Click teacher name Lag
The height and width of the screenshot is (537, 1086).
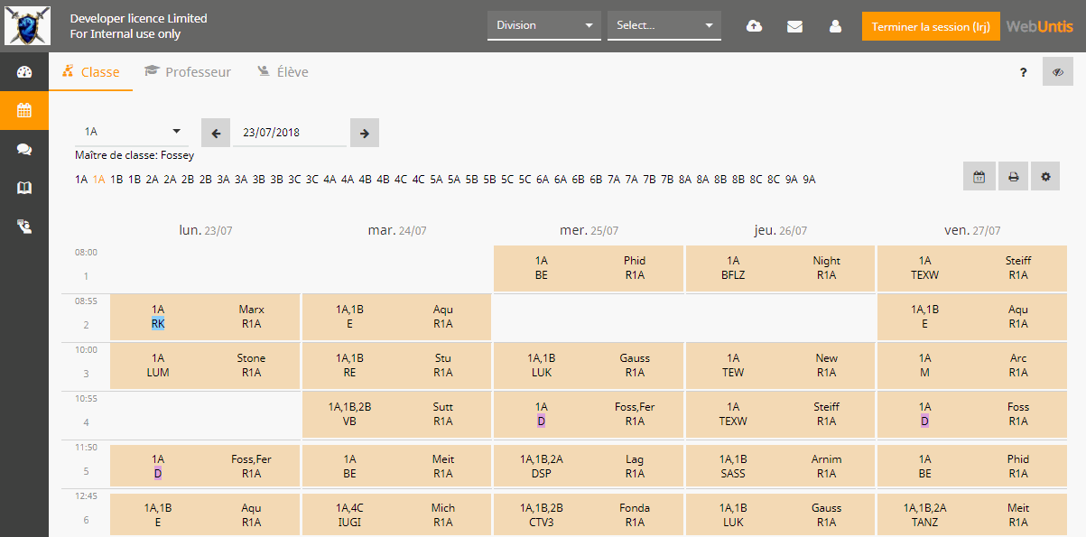pos(635,459)
